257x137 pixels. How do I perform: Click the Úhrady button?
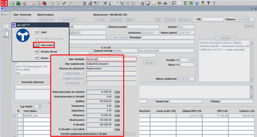pos(101,20)
